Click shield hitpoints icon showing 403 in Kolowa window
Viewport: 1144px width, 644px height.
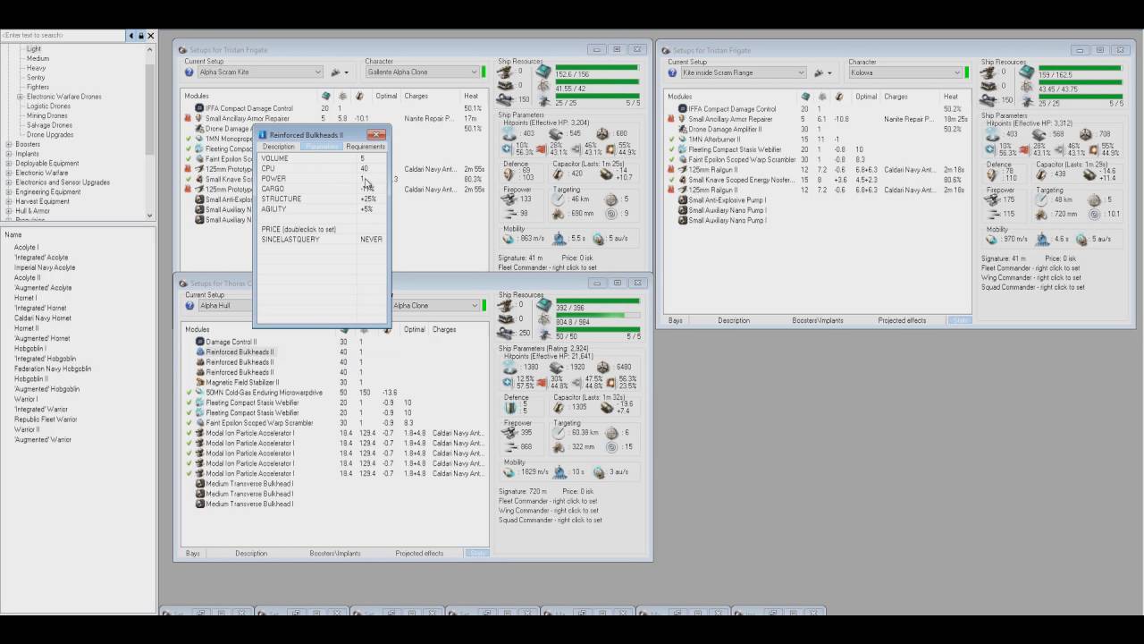point(992,134)
